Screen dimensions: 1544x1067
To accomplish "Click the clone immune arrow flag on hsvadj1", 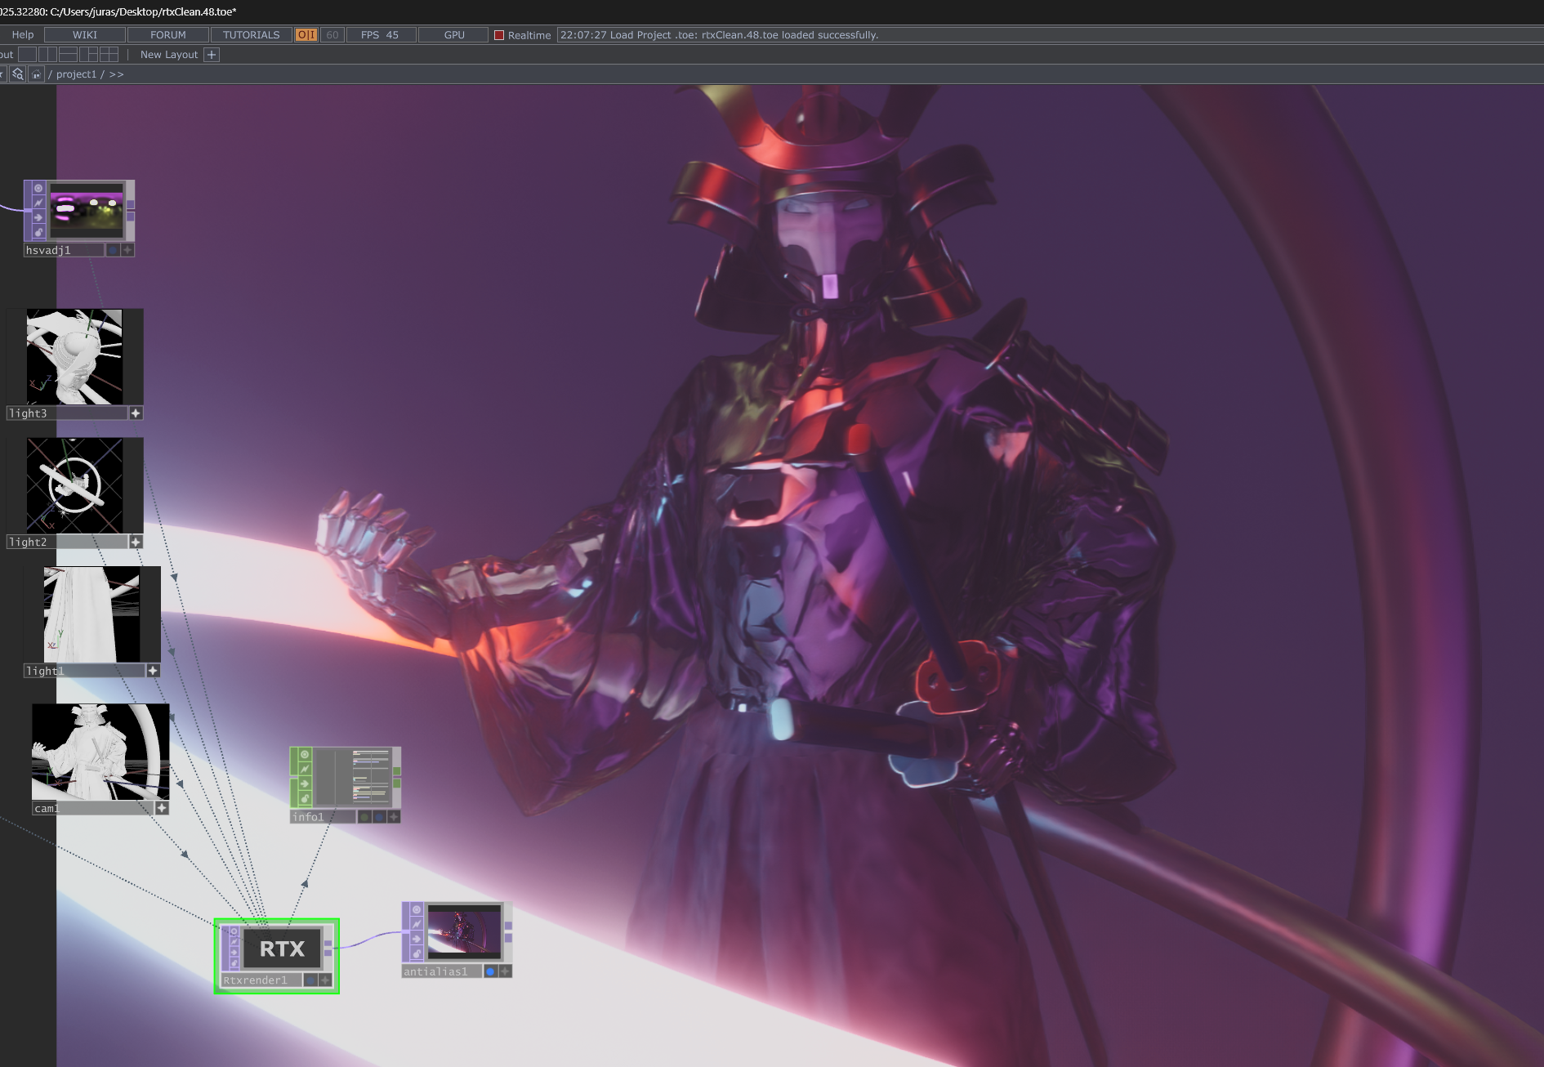I will [38, 217].
